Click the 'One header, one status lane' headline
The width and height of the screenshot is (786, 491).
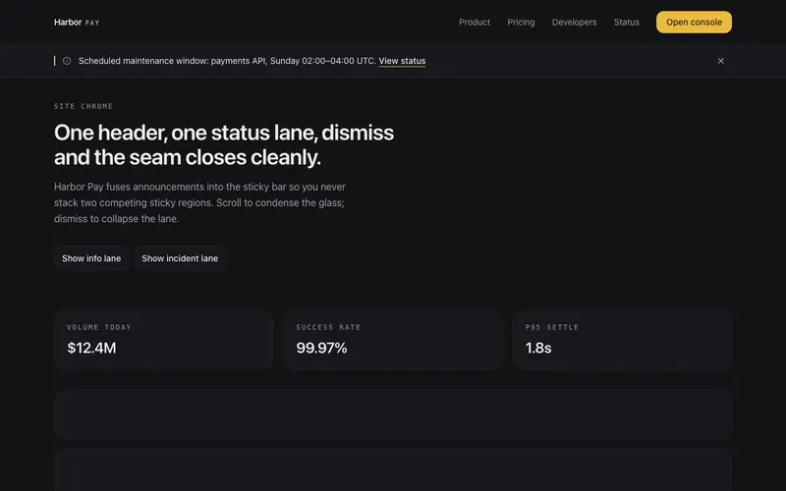tap(224, 144)
